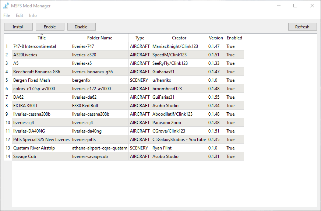
Task: Close the MSFS Mod Manager window
Action: tap(312, 6)
